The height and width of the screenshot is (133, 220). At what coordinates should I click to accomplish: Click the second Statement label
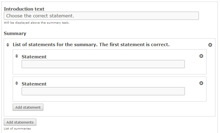(34, 84)
